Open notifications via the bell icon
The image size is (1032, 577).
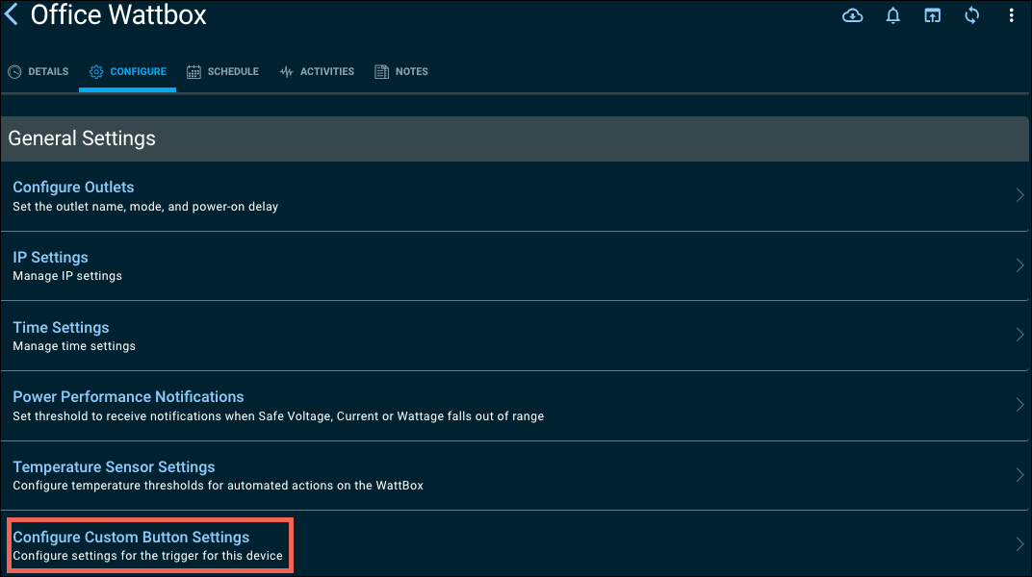point(892,15)
